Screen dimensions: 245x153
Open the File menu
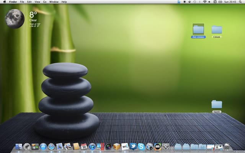tap(22, 2)
